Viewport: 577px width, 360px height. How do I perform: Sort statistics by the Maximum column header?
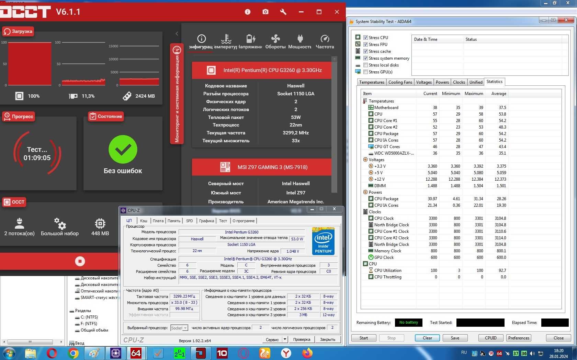(474, 94)
